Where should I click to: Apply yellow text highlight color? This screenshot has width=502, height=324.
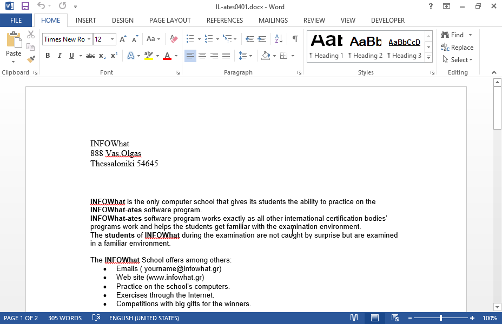149,56
